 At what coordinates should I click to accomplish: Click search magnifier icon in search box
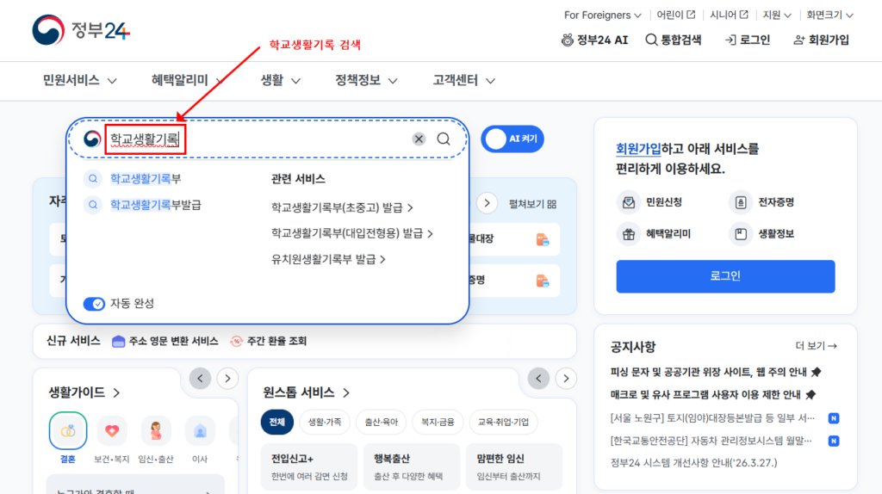444,139
